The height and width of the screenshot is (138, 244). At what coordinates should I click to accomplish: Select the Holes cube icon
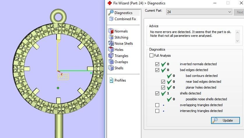point(111,49)
